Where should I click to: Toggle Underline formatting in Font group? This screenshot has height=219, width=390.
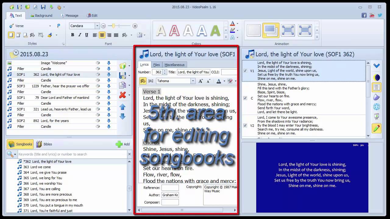[87, 35]
